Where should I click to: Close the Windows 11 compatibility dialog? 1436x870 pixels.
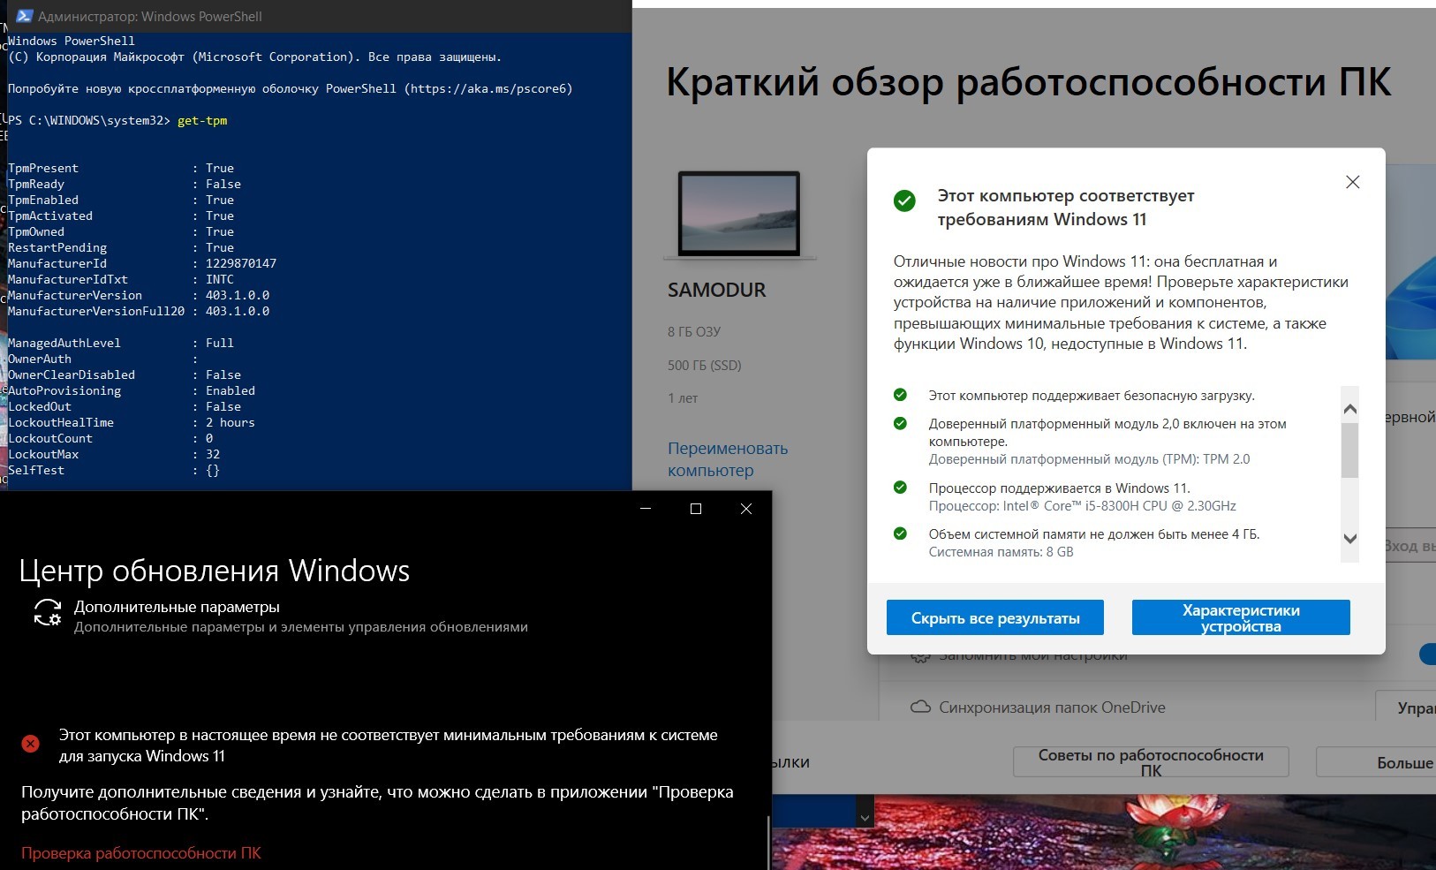pyautogui.click(x=1352, y=182)
